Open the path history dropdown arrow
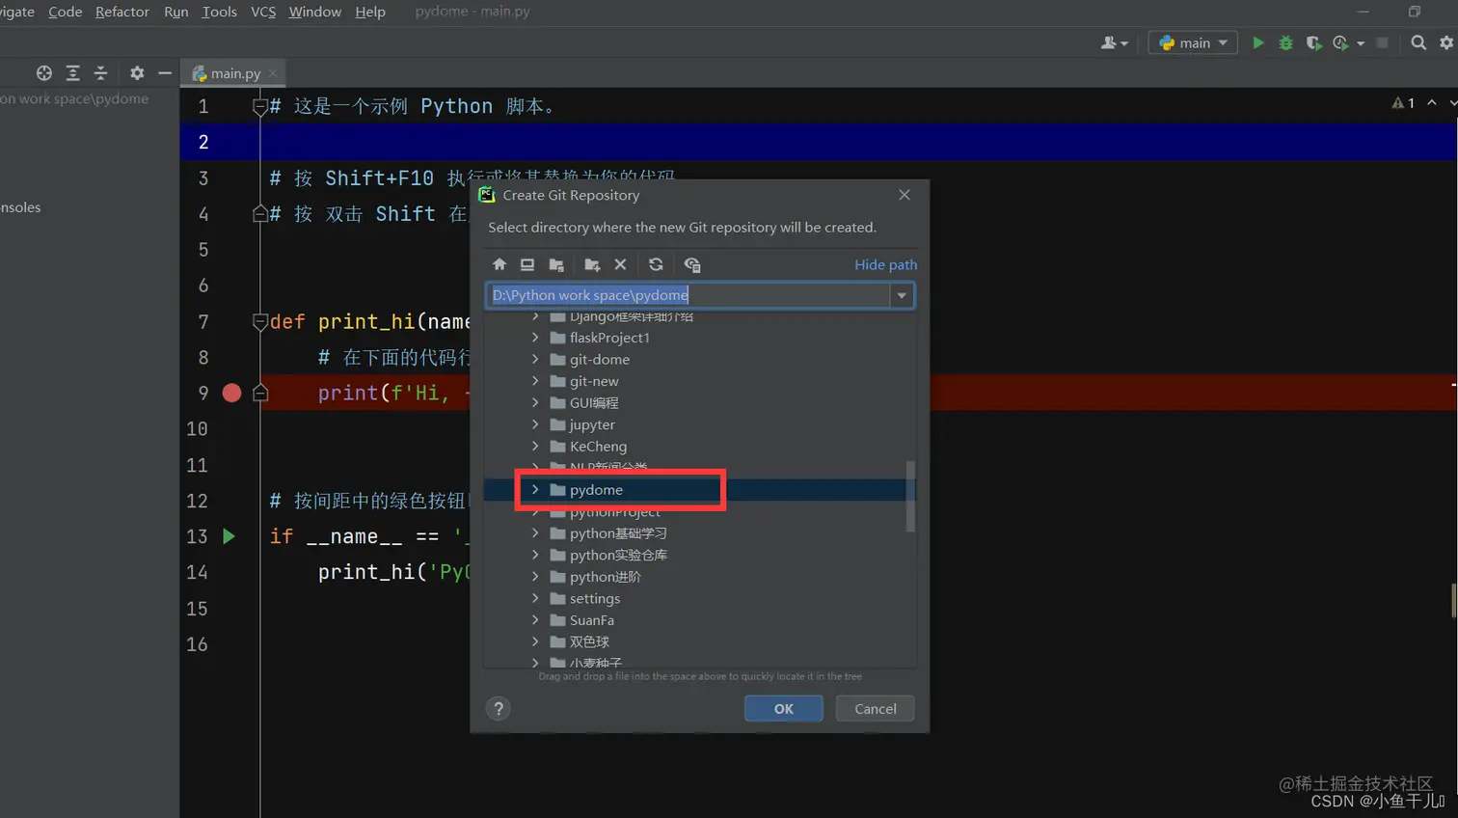This screenshot has width=1458, height=818. coord(902,295)
